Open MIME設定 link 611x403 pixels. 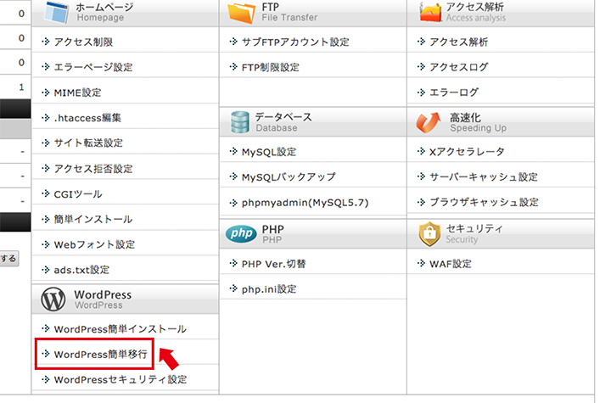click(x=77, y=92)
